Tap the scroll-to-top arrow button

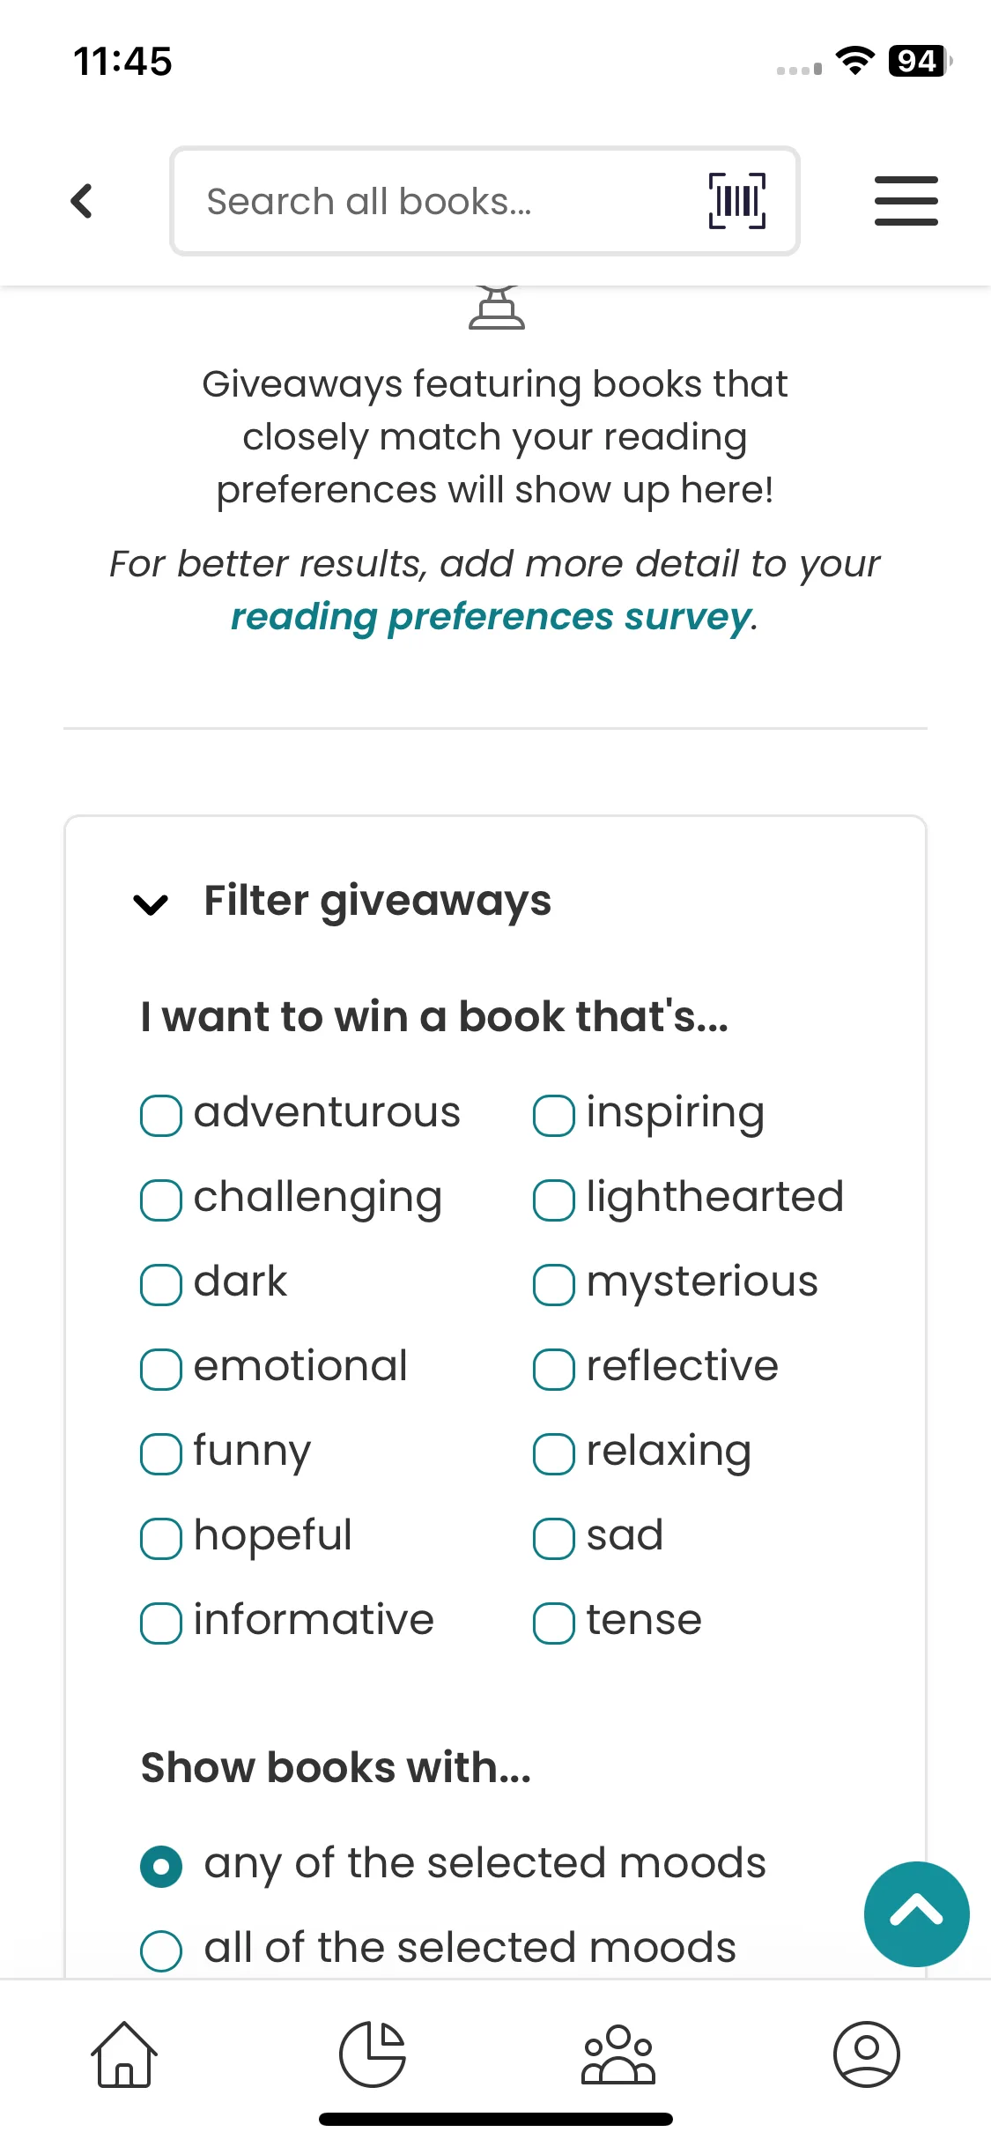(x=916, y=1913)
